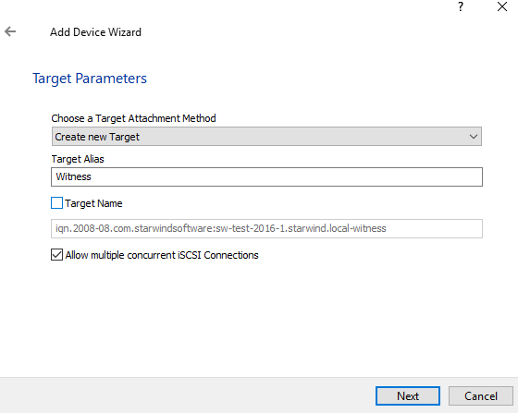Close the Add Device Wizard window
This screenshot has width=518, height=413.
tap(502, 6)
